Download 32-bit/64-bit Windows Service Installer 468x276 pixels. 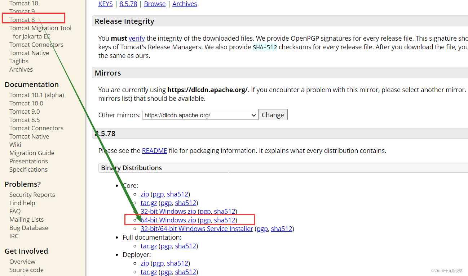[197, 229]
